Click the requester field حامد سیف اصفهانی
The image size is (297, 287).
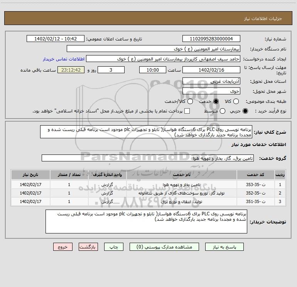tap(163, 59)
